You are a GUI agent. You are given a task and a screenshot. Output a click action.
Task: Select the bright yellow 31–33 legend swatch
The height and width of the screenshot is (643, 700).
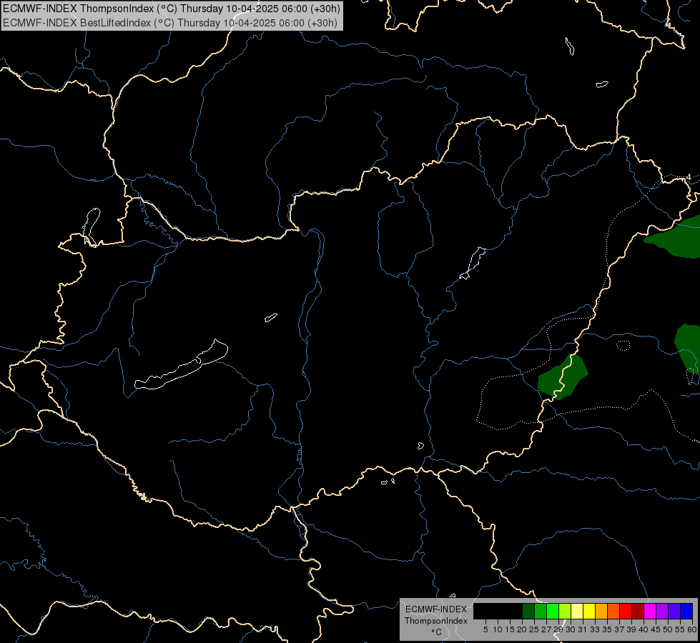pos(589,611)
